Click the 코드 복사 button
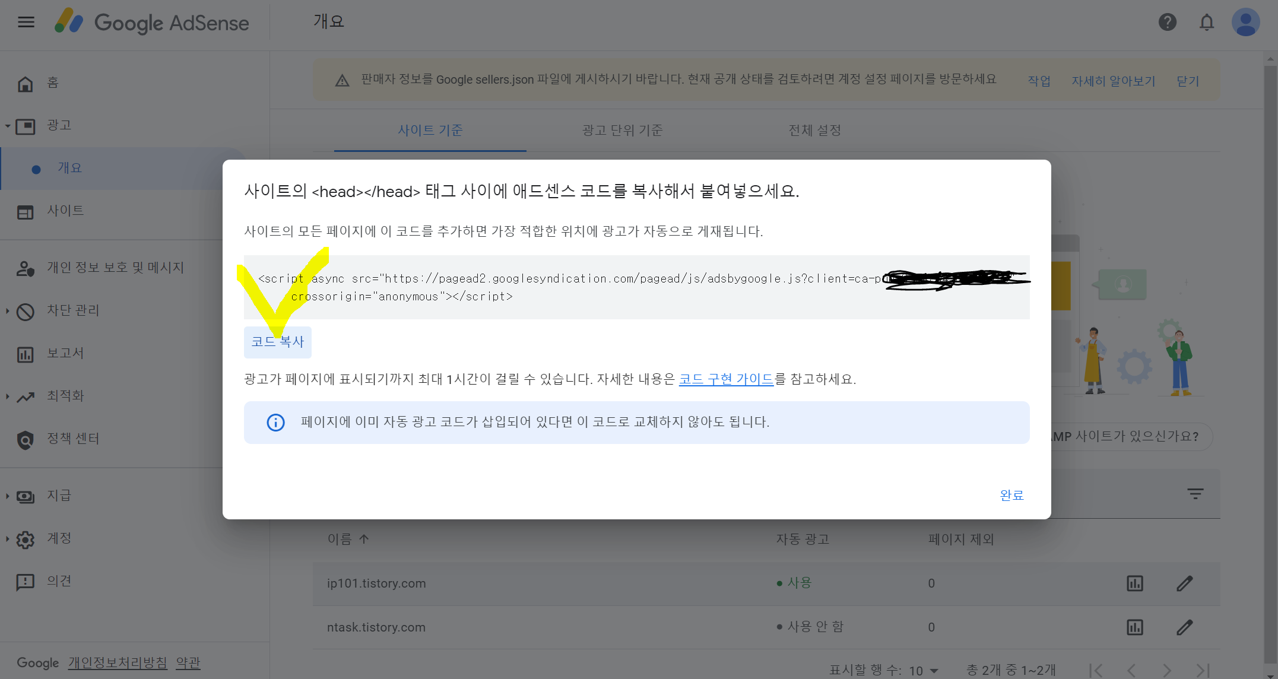 277,342
